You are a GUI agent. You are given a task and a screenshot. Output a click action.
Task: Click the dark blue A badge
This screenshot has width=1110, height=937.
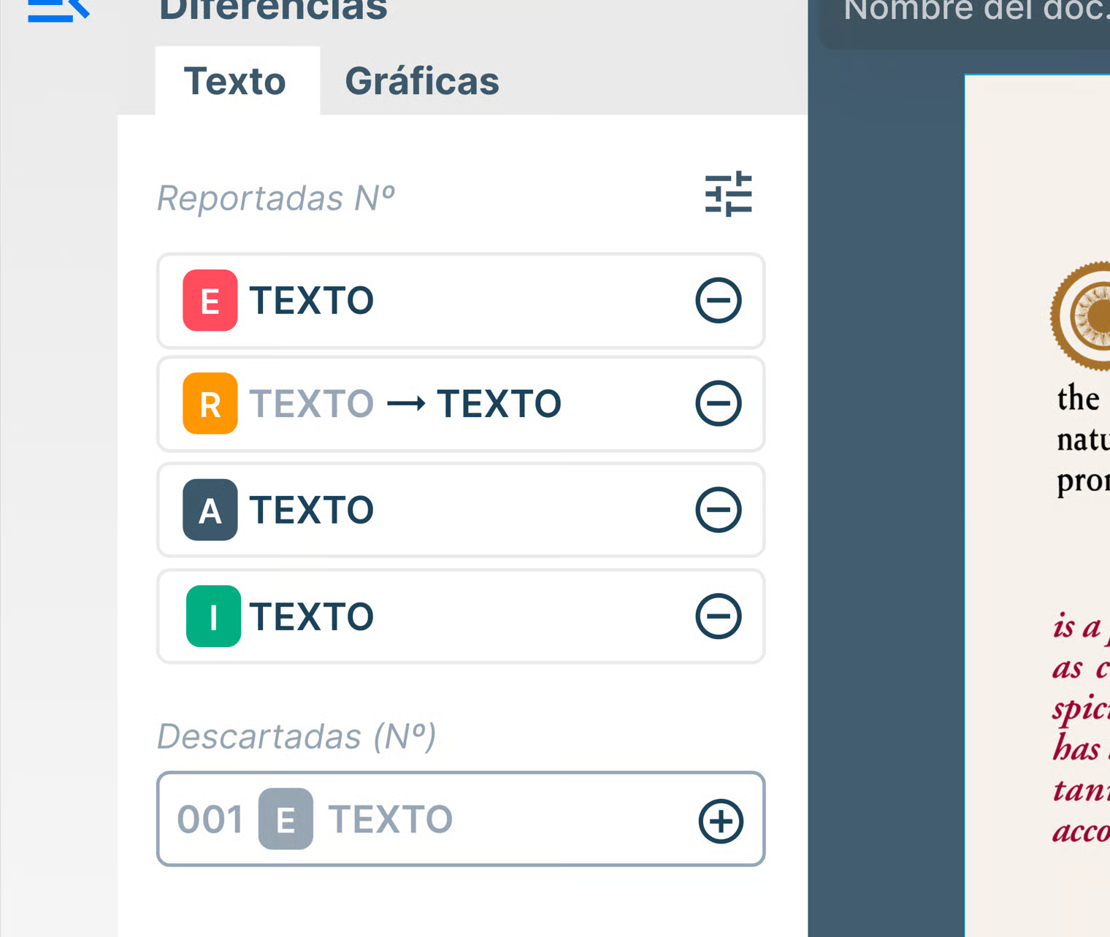coord(210,510)
